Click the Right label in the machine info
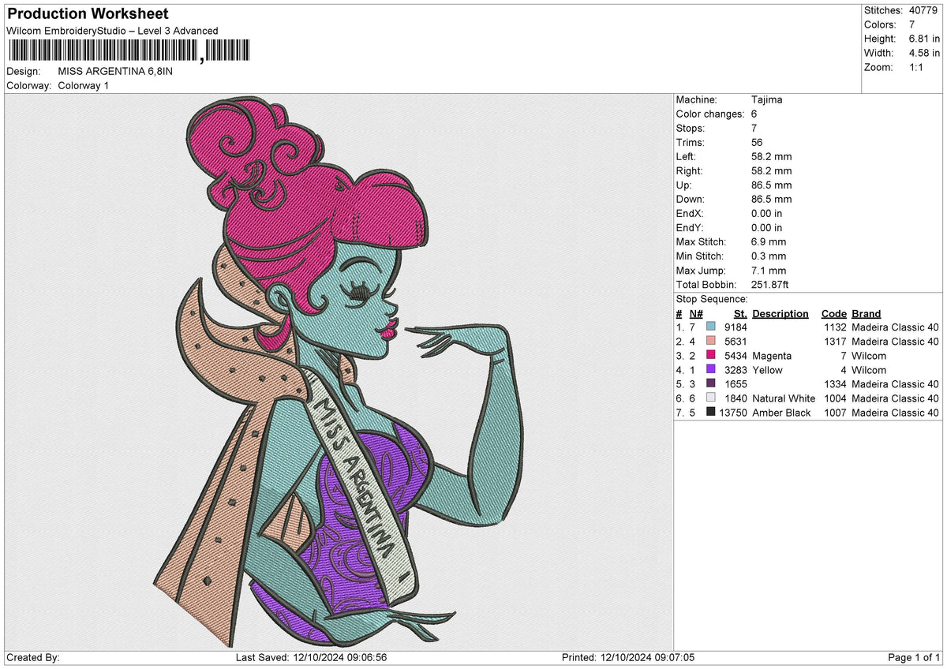Image resolution: width=947 pixels, height=669 pixels. coord(691,171)
